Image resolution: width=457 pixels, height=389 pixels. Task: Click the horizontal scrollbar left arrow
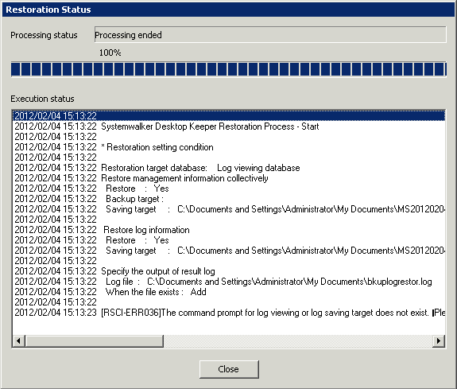coord(18,340)
